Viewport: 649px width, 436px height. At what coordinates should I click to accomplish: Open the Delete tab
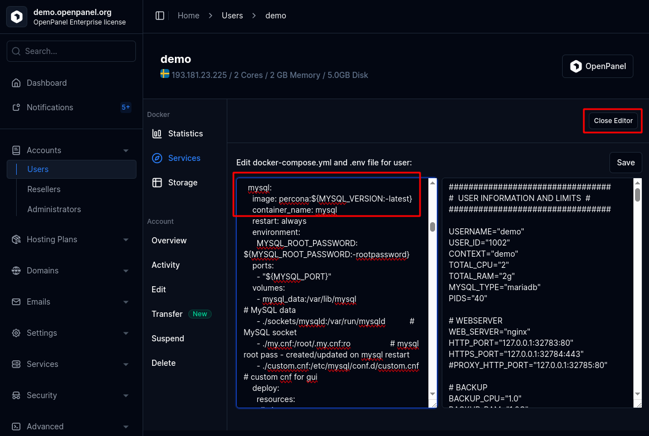(163, 363)
